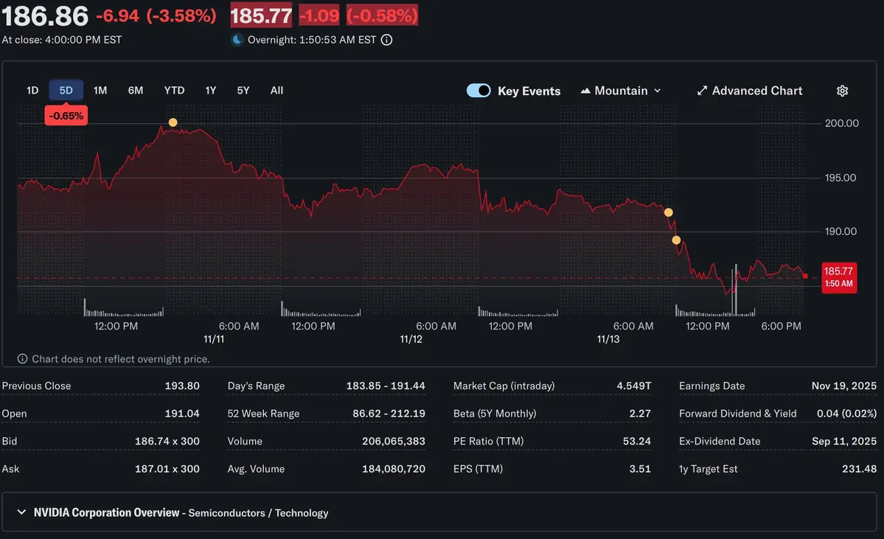Click the current price endpoint red dot

pyautogui.click(x=805, y=277)
